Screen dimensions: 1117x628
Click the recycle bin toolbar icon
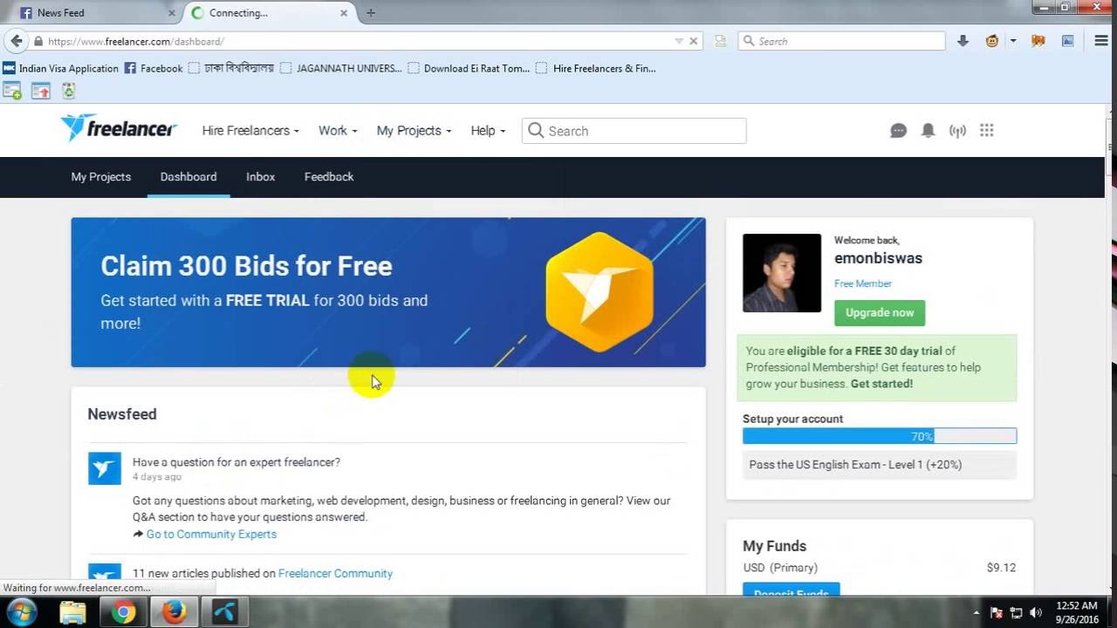click(68, 91)
